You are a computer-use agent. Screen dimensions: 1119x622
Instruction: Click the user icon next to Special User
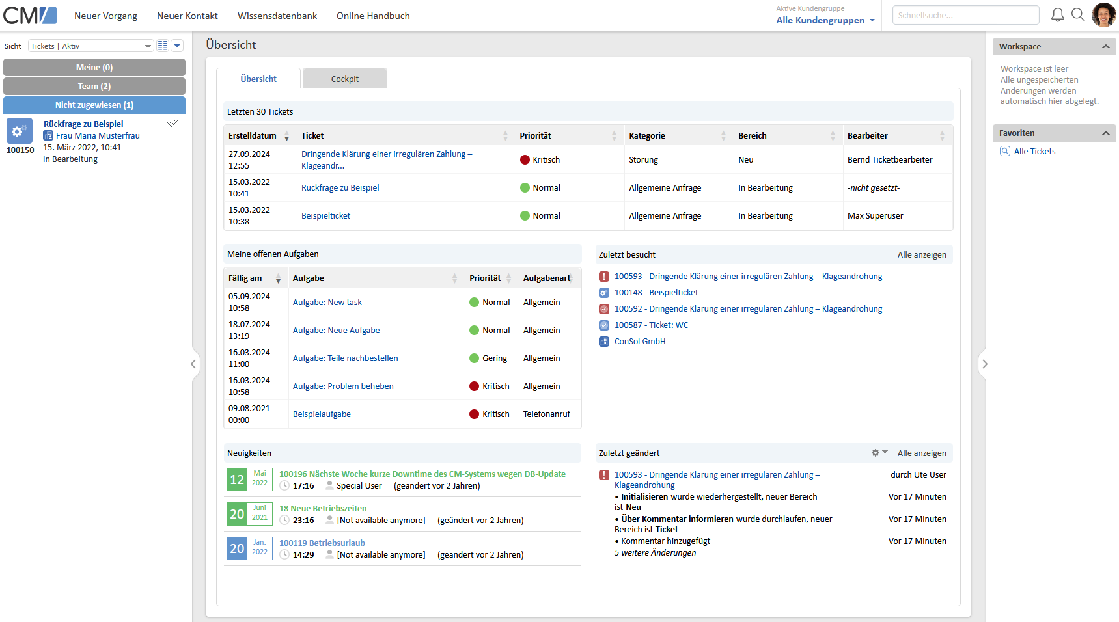coord(330,485)
